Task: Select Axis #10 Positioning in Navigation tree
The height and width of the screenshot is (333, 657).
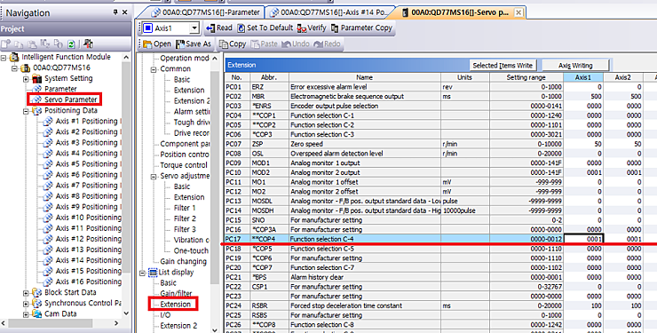Action: click(x=89, y=218)
